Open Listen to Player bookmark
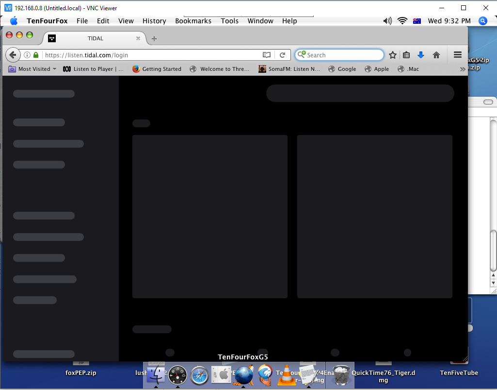This screenshot has height=390, width=497. pos(93,69)
